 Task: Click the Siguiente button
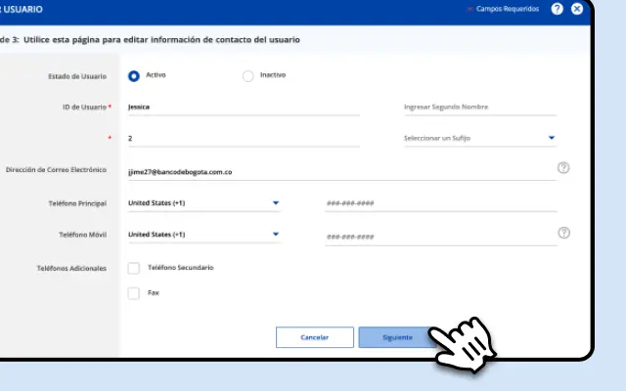click(x=397, y=337)
